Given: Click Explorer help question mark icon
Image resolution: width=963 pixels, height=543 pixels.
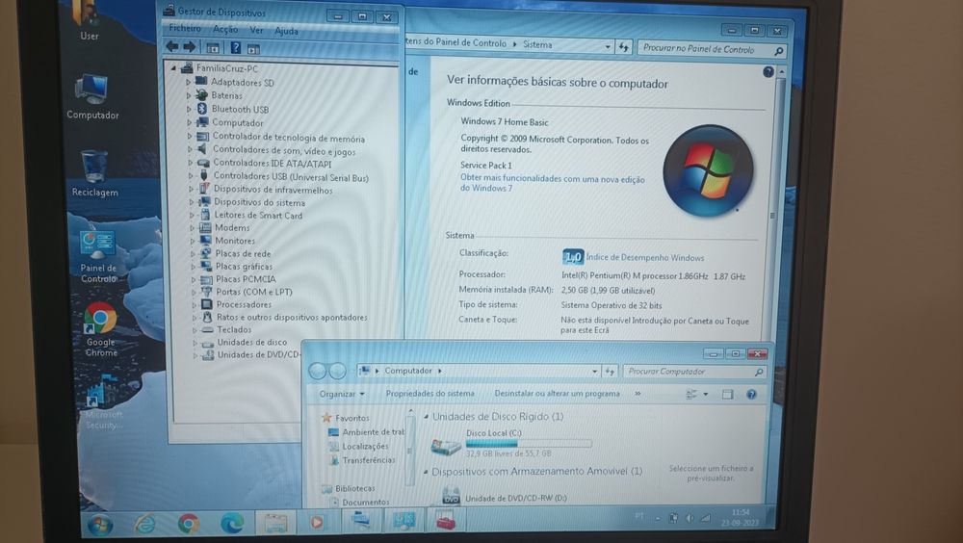Looking at the screenshot, I should tap(751, 395).
